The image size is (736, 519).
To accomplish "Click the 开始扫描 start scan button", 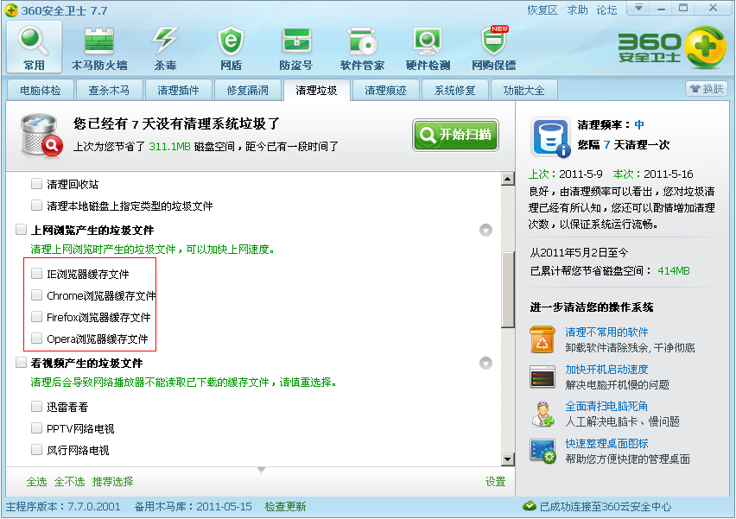I will [455, 135].
